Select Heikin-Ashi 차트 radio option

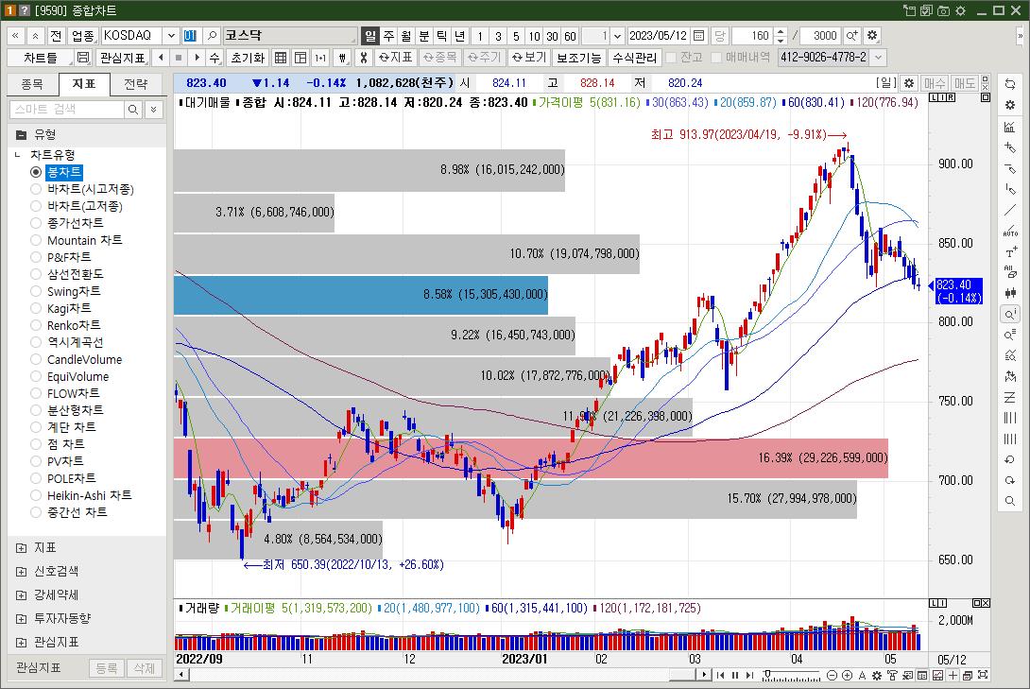pos(36,496)
